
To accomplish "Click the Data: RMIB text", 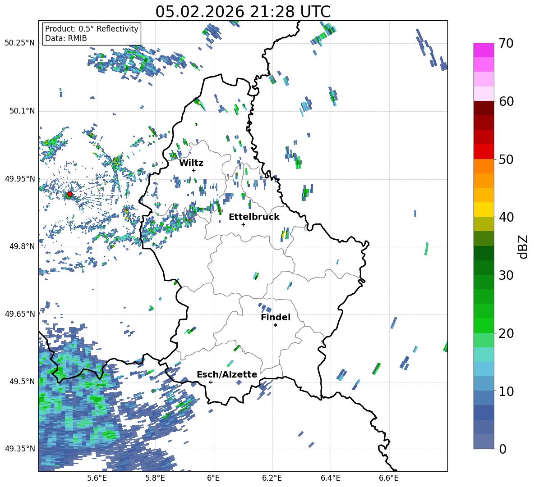I will pyautogui.click(x=66, y=38).
